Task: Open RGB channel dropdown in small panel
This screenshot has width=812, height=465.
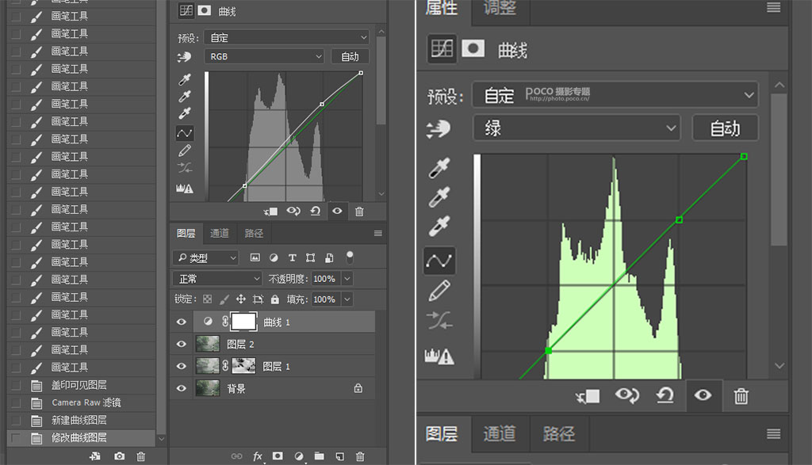Action: pyautogui.click(x=264, y=56)
